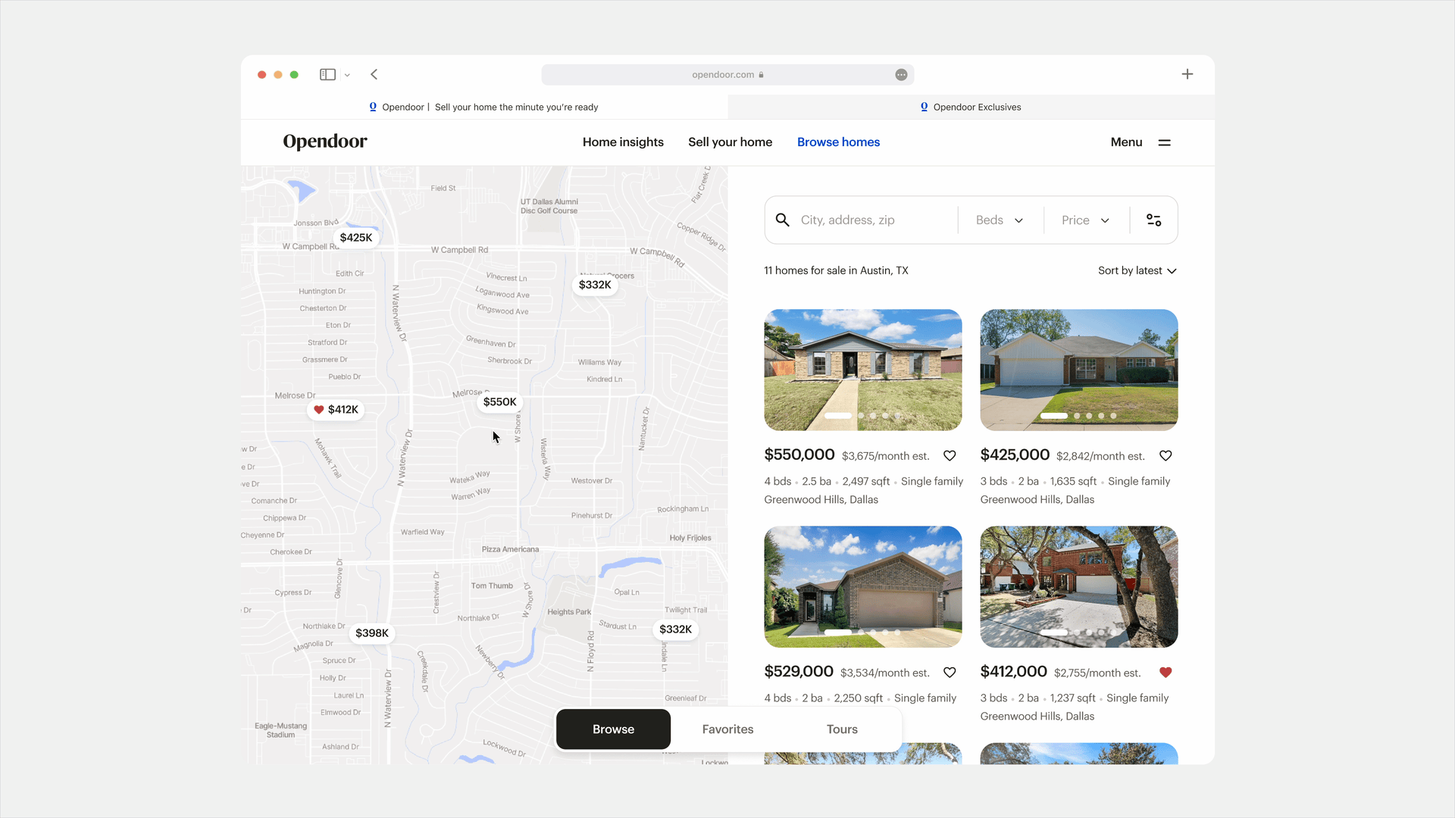
Task: Open the Home insights link
Action: pos(623,142)
